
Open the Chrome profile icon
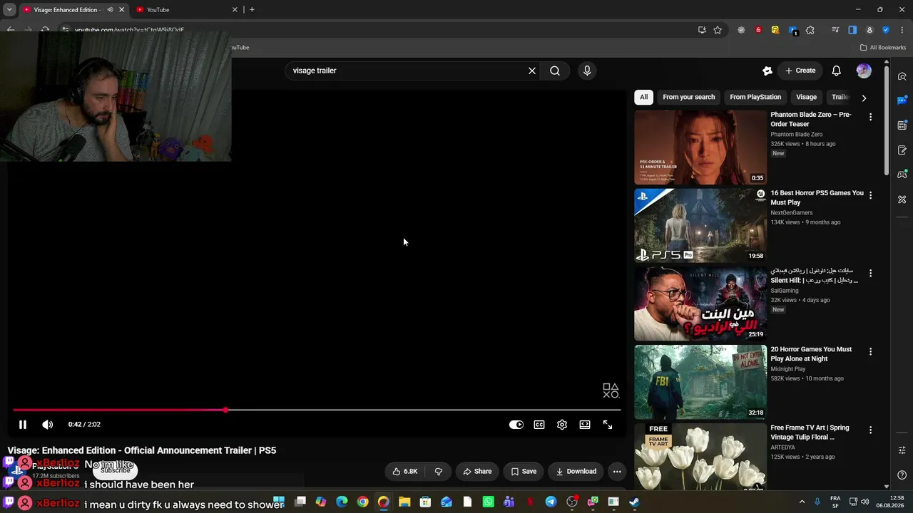coord(869,30)
